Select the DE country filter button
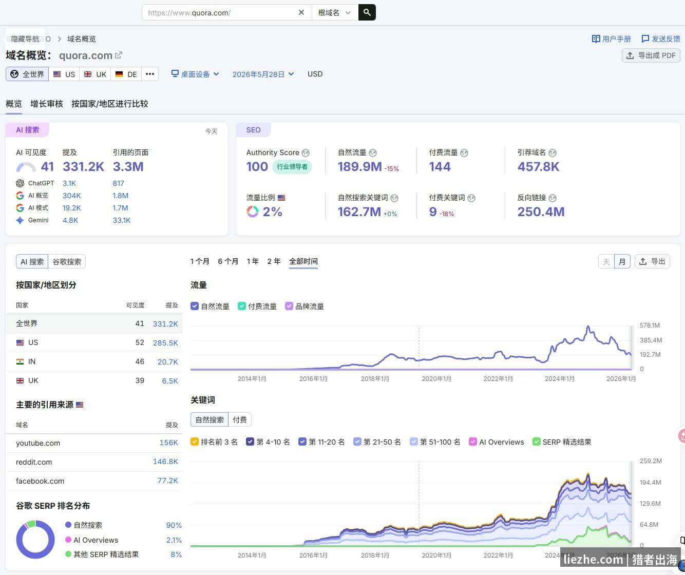 point(126,74)
